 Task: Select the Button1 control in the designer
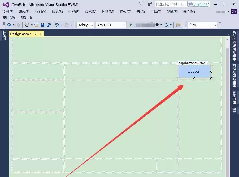point(194,72)
